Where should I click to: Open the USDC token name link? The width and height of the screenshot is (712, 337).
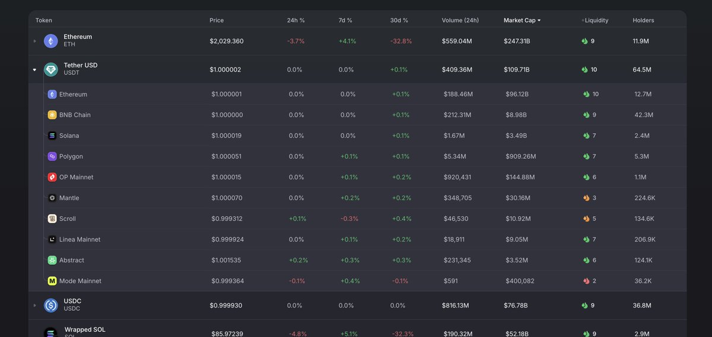(72, 301)
